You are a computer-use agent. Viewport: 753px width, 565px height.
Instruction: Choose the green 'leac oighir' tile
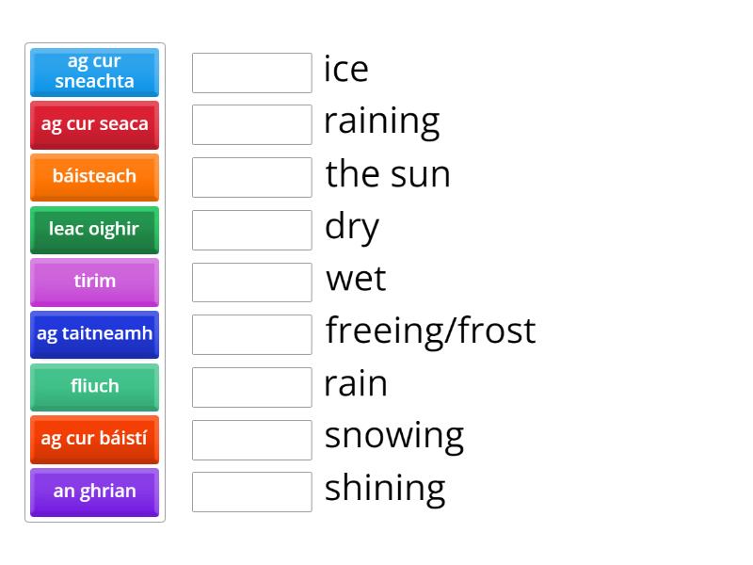point(95,230)
